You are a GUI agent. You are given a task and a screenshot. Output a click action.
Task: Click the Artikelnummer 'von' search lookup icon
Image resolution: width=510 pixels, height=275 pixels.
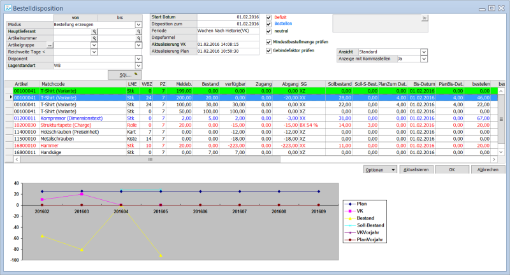point(94,38)
